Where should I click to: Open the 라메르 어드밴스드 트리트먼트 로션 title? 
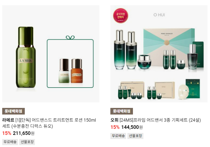[x=49, y=123]
